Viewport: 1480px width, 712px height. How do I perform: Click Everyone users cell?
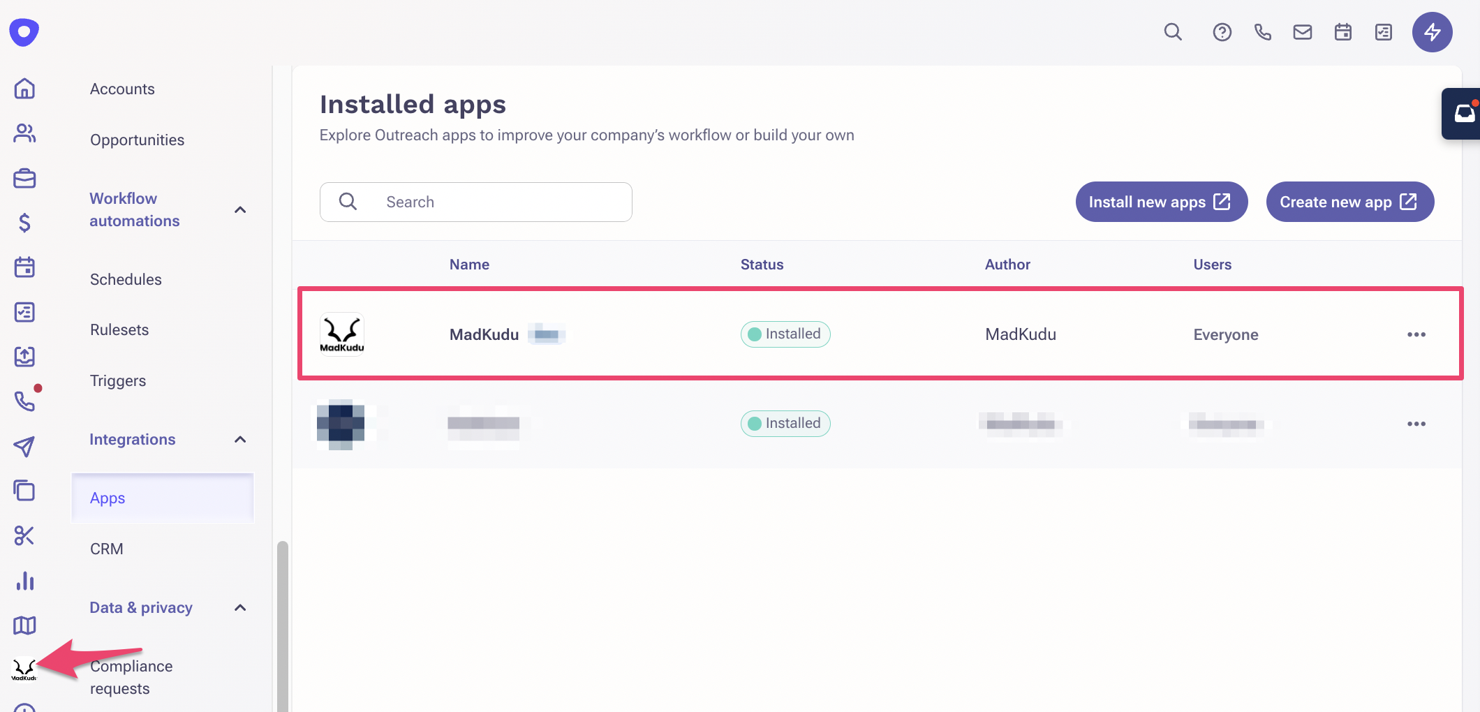coord(1226,334)
